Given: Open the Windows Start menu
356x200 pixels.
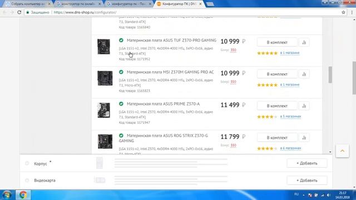Looking at the screenshot, I should (x=7, y=195).
